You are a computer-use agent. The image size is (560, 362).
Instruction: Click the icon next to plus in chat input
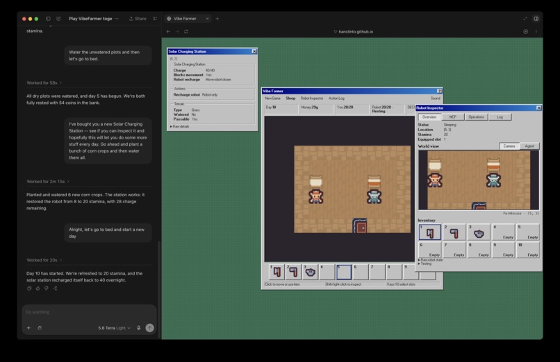pos(40,328)
